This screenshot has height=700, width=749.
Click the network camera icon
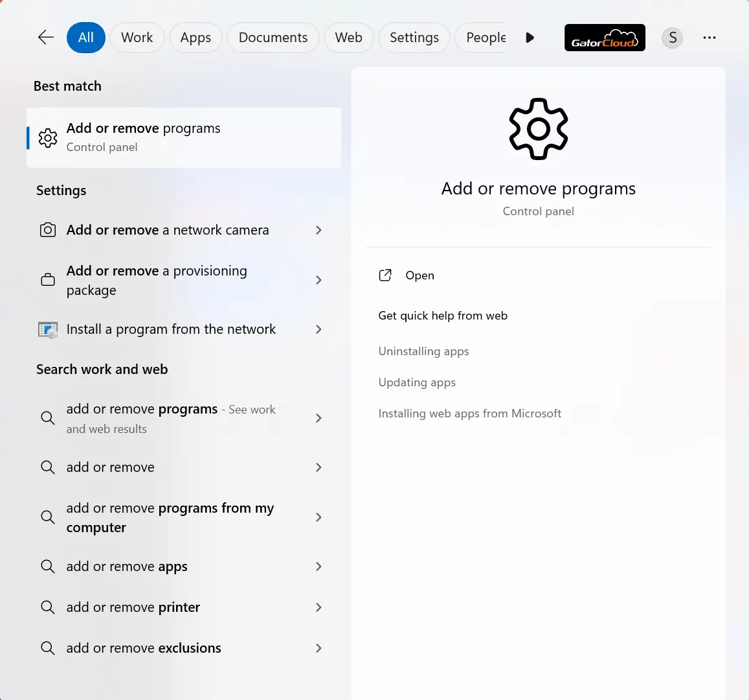[48, 230]
